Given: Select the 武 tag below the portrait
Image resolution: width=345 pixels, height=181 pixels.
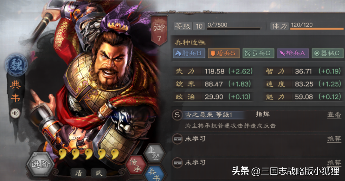Looking at the screenshot, I should click(x=99, y=173).
